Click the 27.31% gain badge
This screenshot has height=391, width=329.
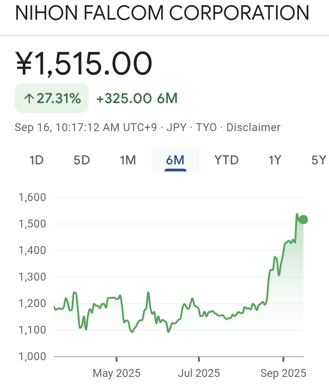click(52, 98)
